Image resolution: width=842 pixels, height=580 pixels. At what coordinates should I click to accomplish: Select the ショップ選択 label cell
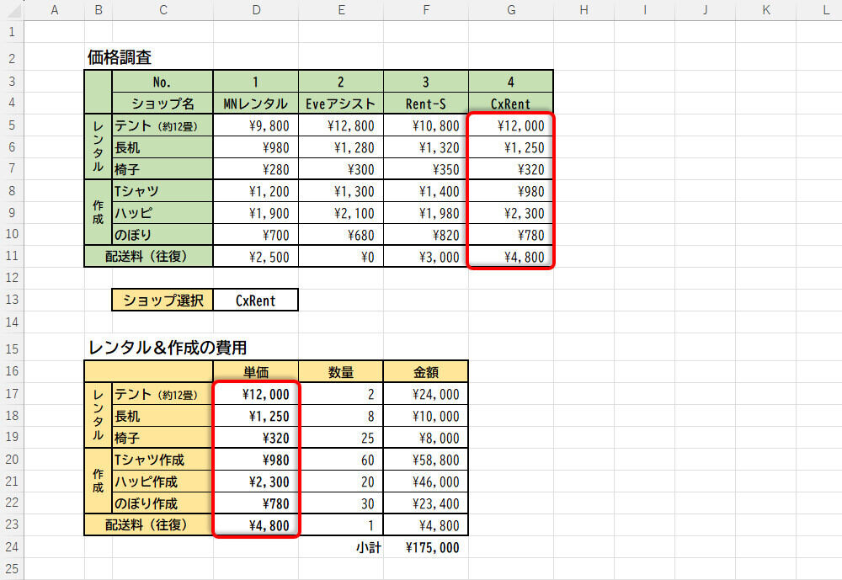tap(163, 301)
